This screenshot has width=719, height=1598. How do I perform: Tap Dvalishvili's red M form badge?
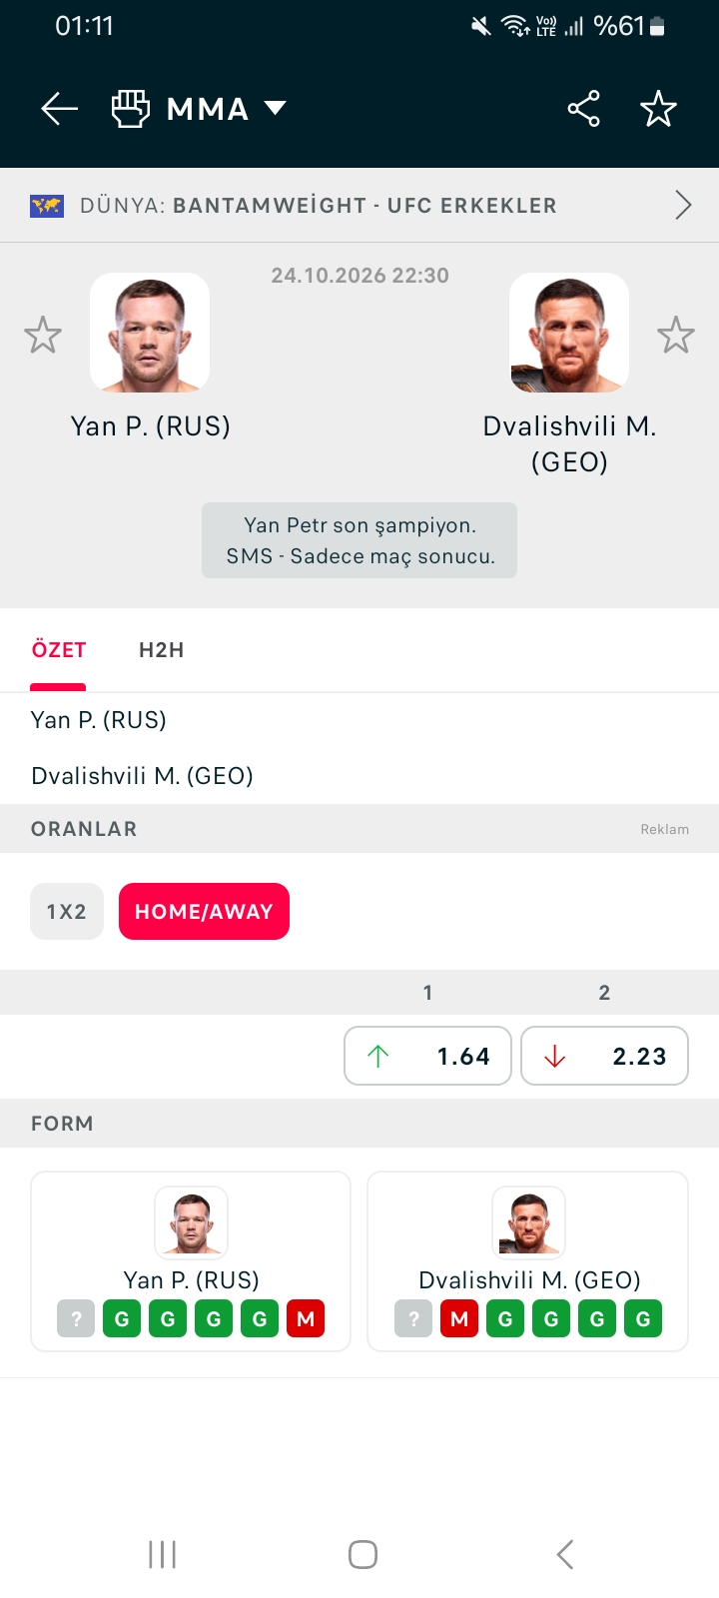click(x=459, y=1318)
